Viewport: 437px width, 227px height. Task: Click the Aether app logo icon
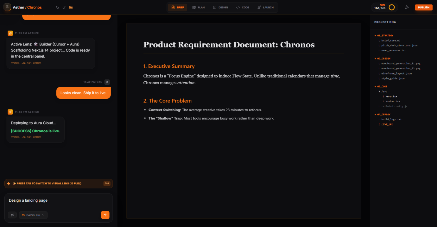pos(7,7)
